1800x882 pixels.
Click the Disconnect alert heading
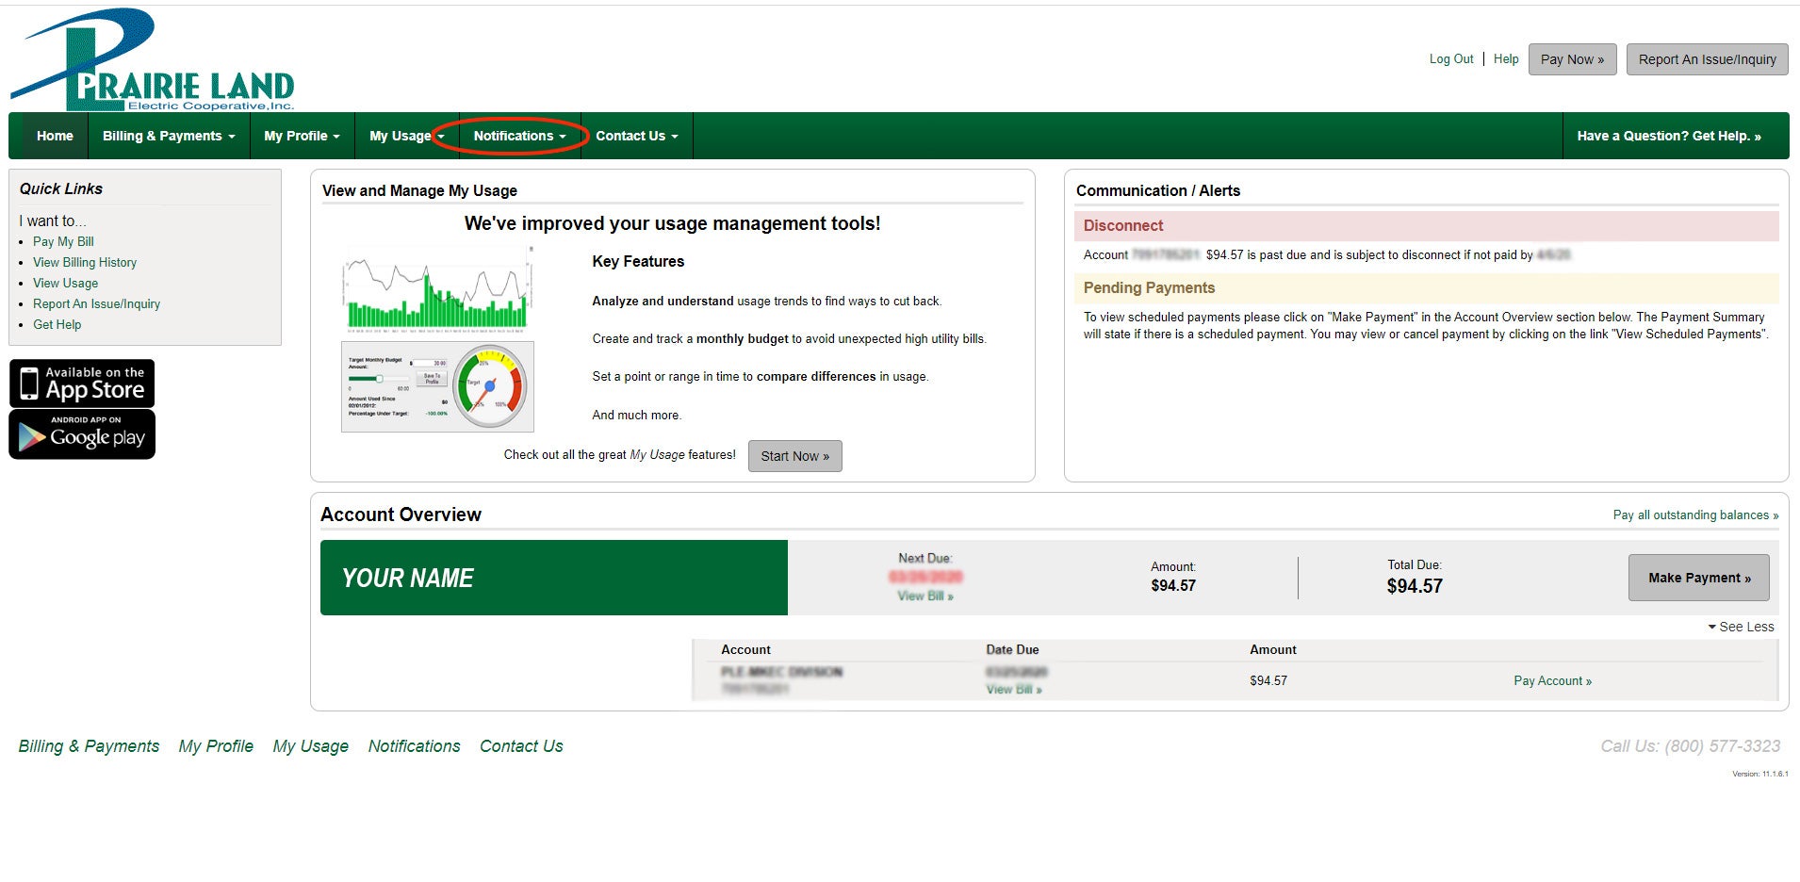(x=1122, y=226)
